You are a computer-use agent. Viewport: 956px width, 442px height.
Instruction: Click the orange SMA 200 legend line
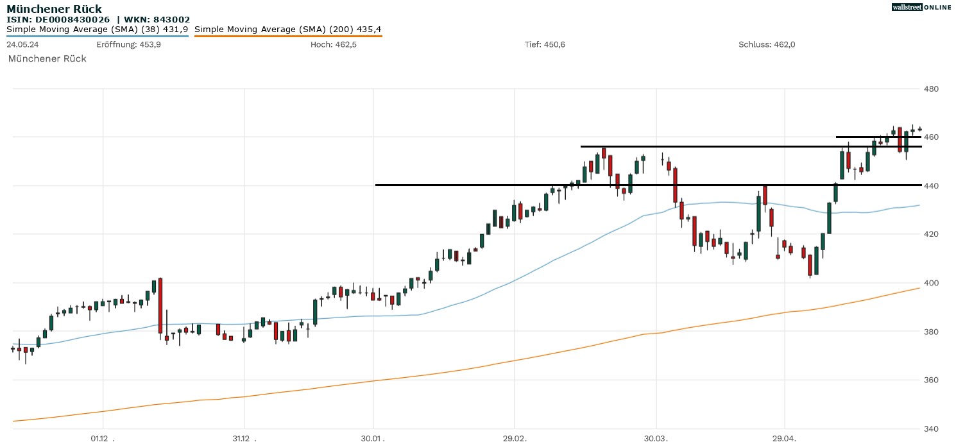[287, 36]
